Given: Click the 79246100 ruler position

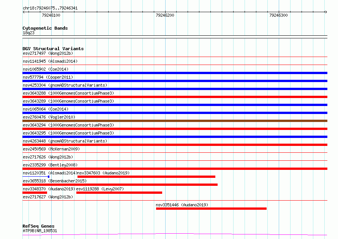Looking at the screenshot, I should [51, 15].
